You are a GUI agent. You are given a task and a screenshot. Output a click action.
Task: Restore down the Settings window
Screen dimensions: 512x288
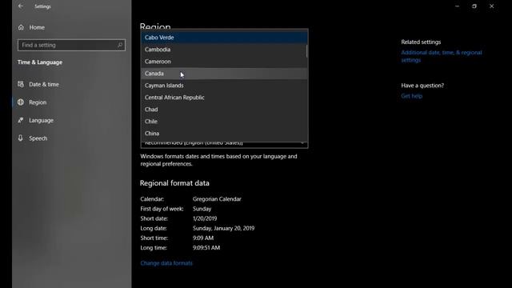[x=474, y=6]
